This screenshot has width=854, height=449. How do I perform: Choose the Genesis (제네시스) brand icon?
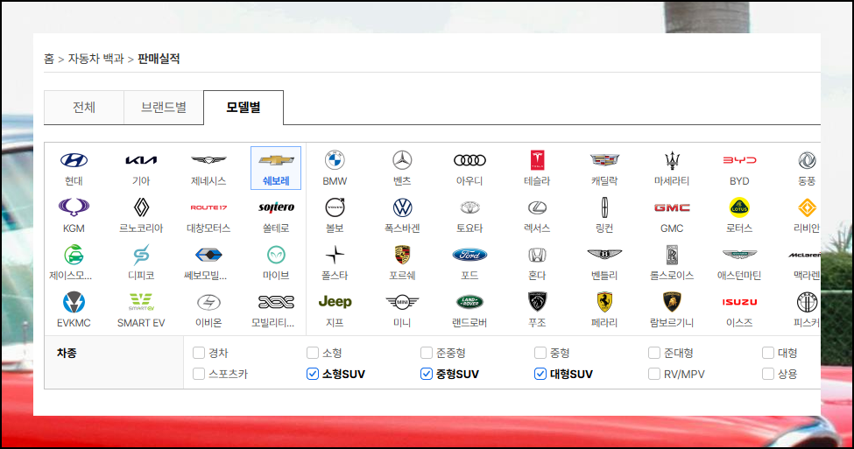[208, 160]
